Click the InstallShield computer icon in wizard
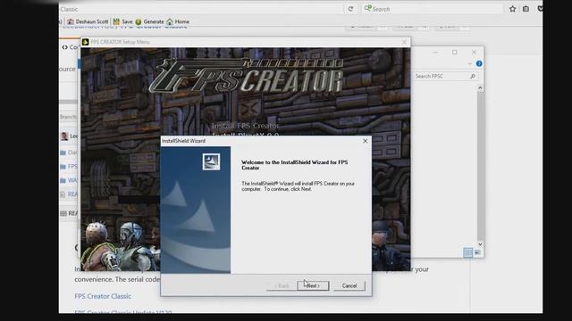The image size is (572, 321). 211,161
